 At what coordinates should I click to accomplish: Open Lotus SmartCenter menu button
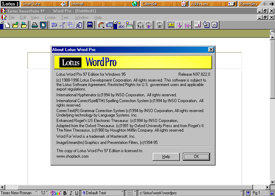[x=10, y=4]
